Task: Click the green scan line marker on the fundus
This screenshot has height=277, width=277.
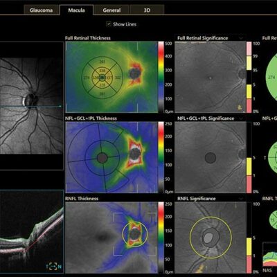Action: [60, 106]
